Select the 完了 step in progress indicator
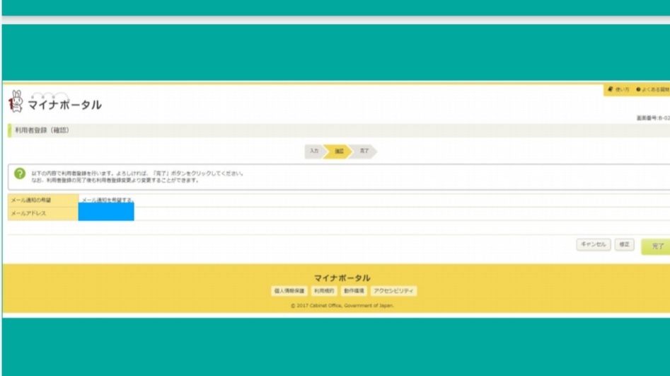The width and height of the screenshot is (670, 376). [364, 151]
